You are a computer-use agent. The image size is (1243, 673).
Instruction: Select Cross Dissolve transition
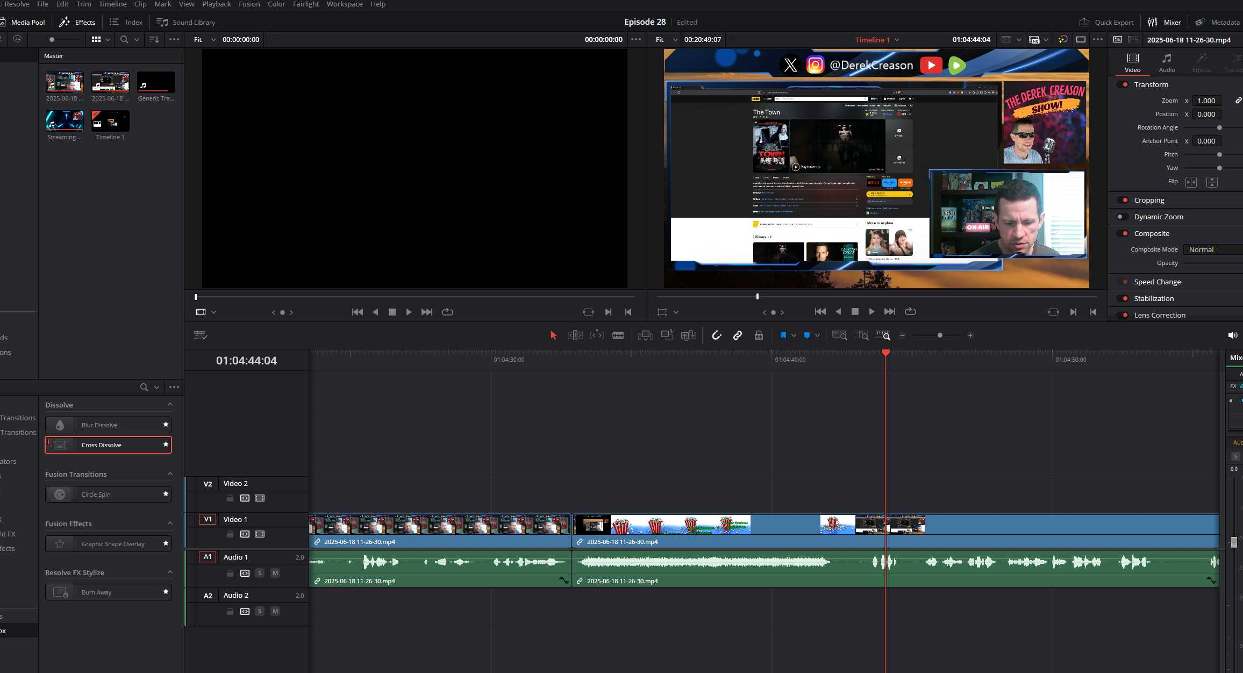(108, 445)
